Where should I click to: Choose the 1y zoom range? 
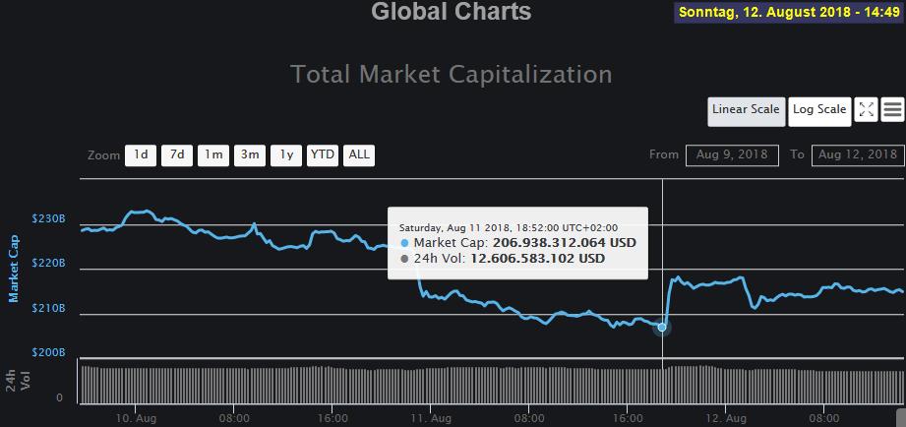pos(286,154)
